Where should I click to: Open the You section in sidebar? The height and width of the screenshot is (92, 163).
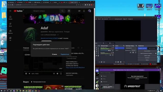click(x=10, y=39)
